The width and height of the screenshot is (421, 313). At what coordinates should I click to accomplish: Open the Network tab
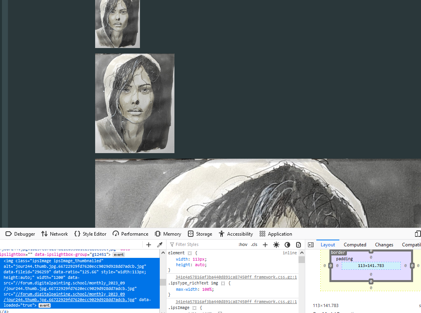click(x=55, y=234)
